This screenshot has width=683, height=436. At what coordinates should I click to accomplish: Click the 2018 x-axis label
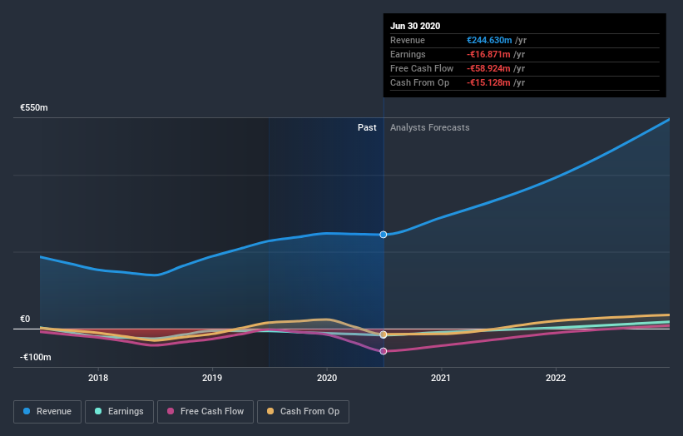(98, 378)
